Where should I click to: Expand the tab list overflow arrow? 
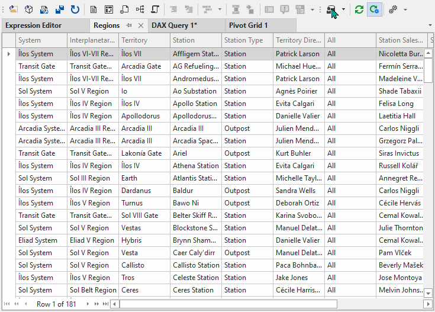430,25
